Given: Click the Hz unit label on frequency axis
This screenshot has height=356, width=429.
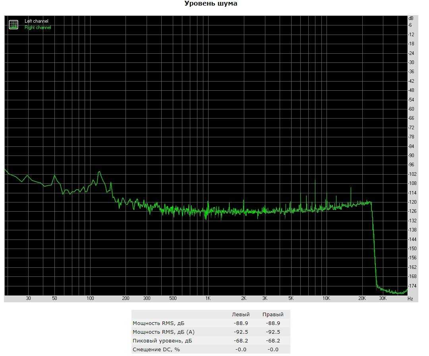Looking at the screenshot, I should 410,298.
